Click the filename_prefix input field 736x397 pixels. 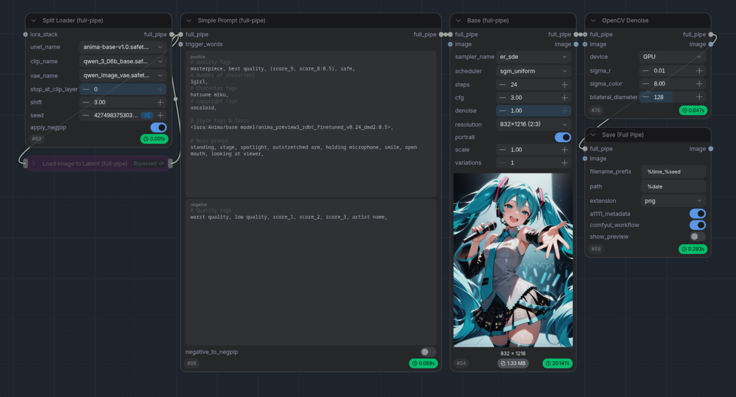(x=673, y=172)
